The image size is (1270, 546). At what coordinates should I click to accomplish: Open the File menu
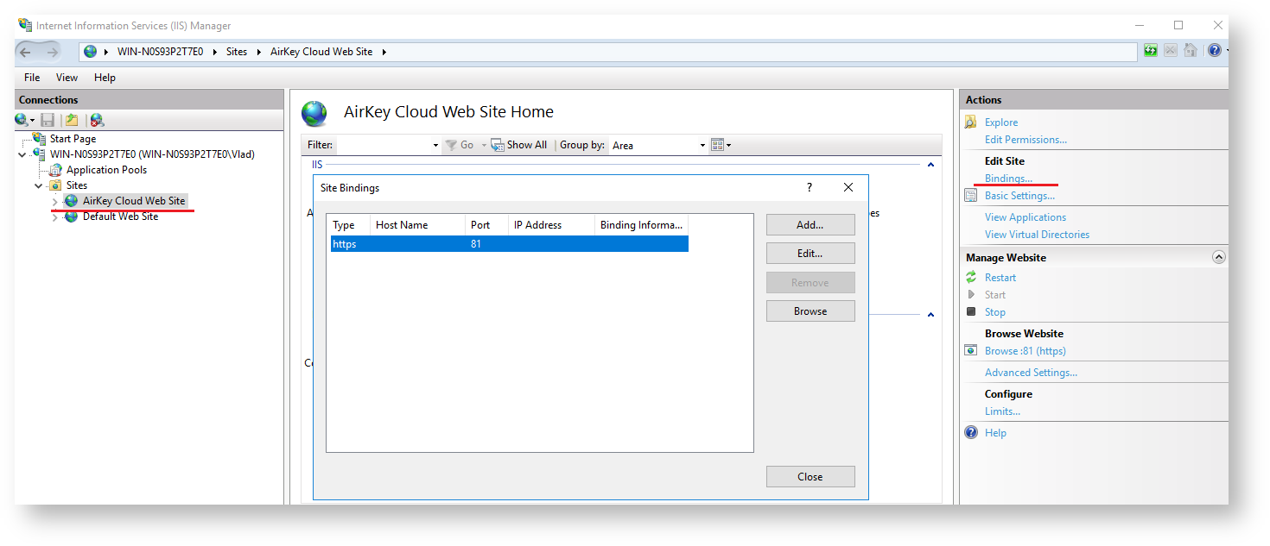32,78
